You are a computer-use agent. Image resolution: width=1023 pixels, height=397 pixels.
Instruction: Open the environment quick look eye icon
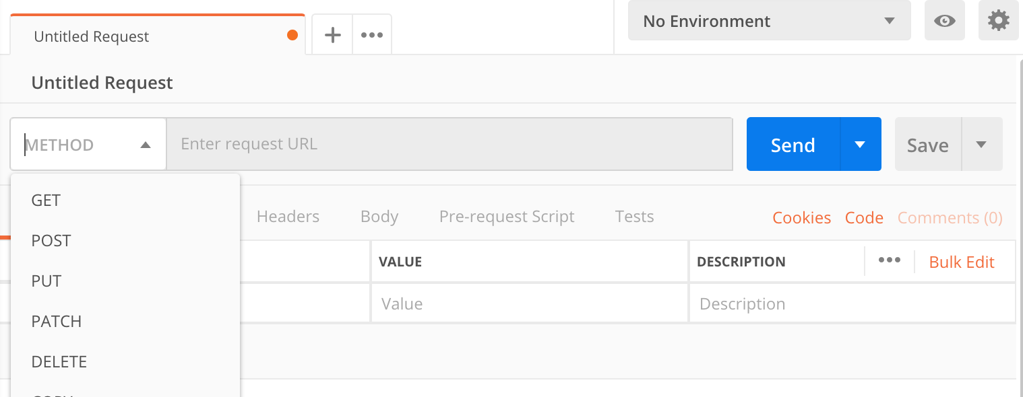coord(944,20)
